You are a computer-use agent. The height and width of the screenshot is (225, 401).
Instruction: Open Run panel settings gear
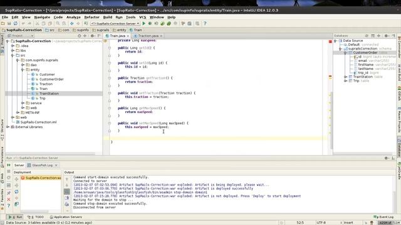coord(387,158)
